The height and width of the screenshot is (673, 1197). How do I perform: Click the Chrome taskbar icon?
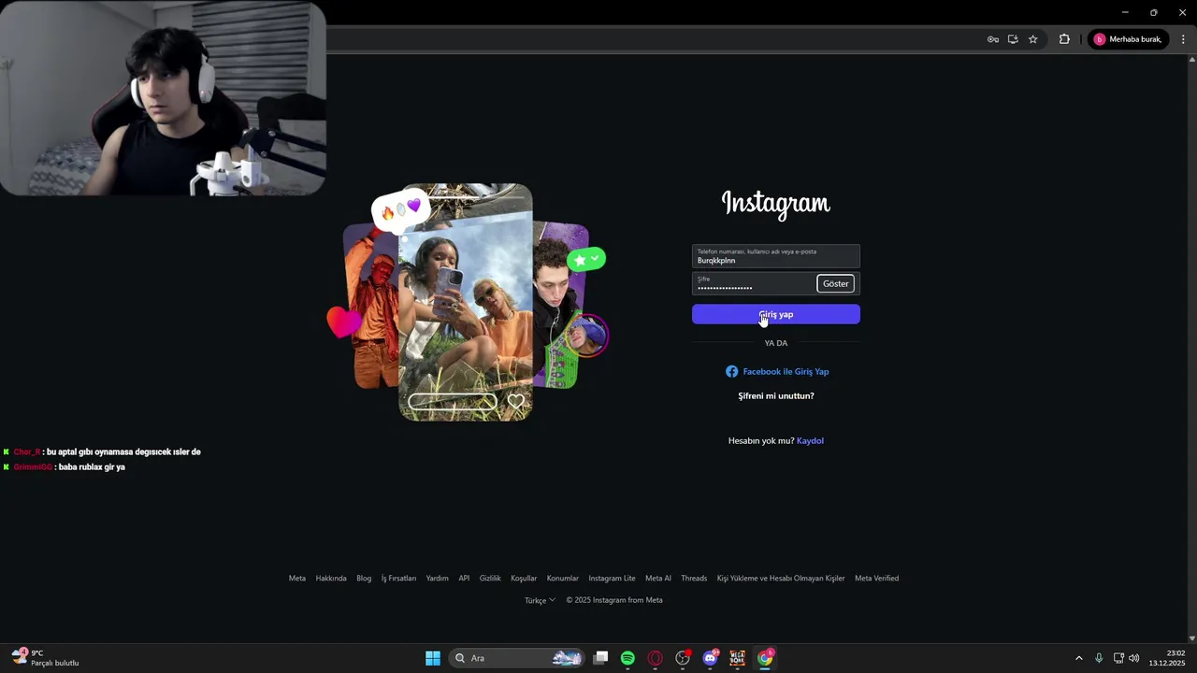click(x=765, y=658)
